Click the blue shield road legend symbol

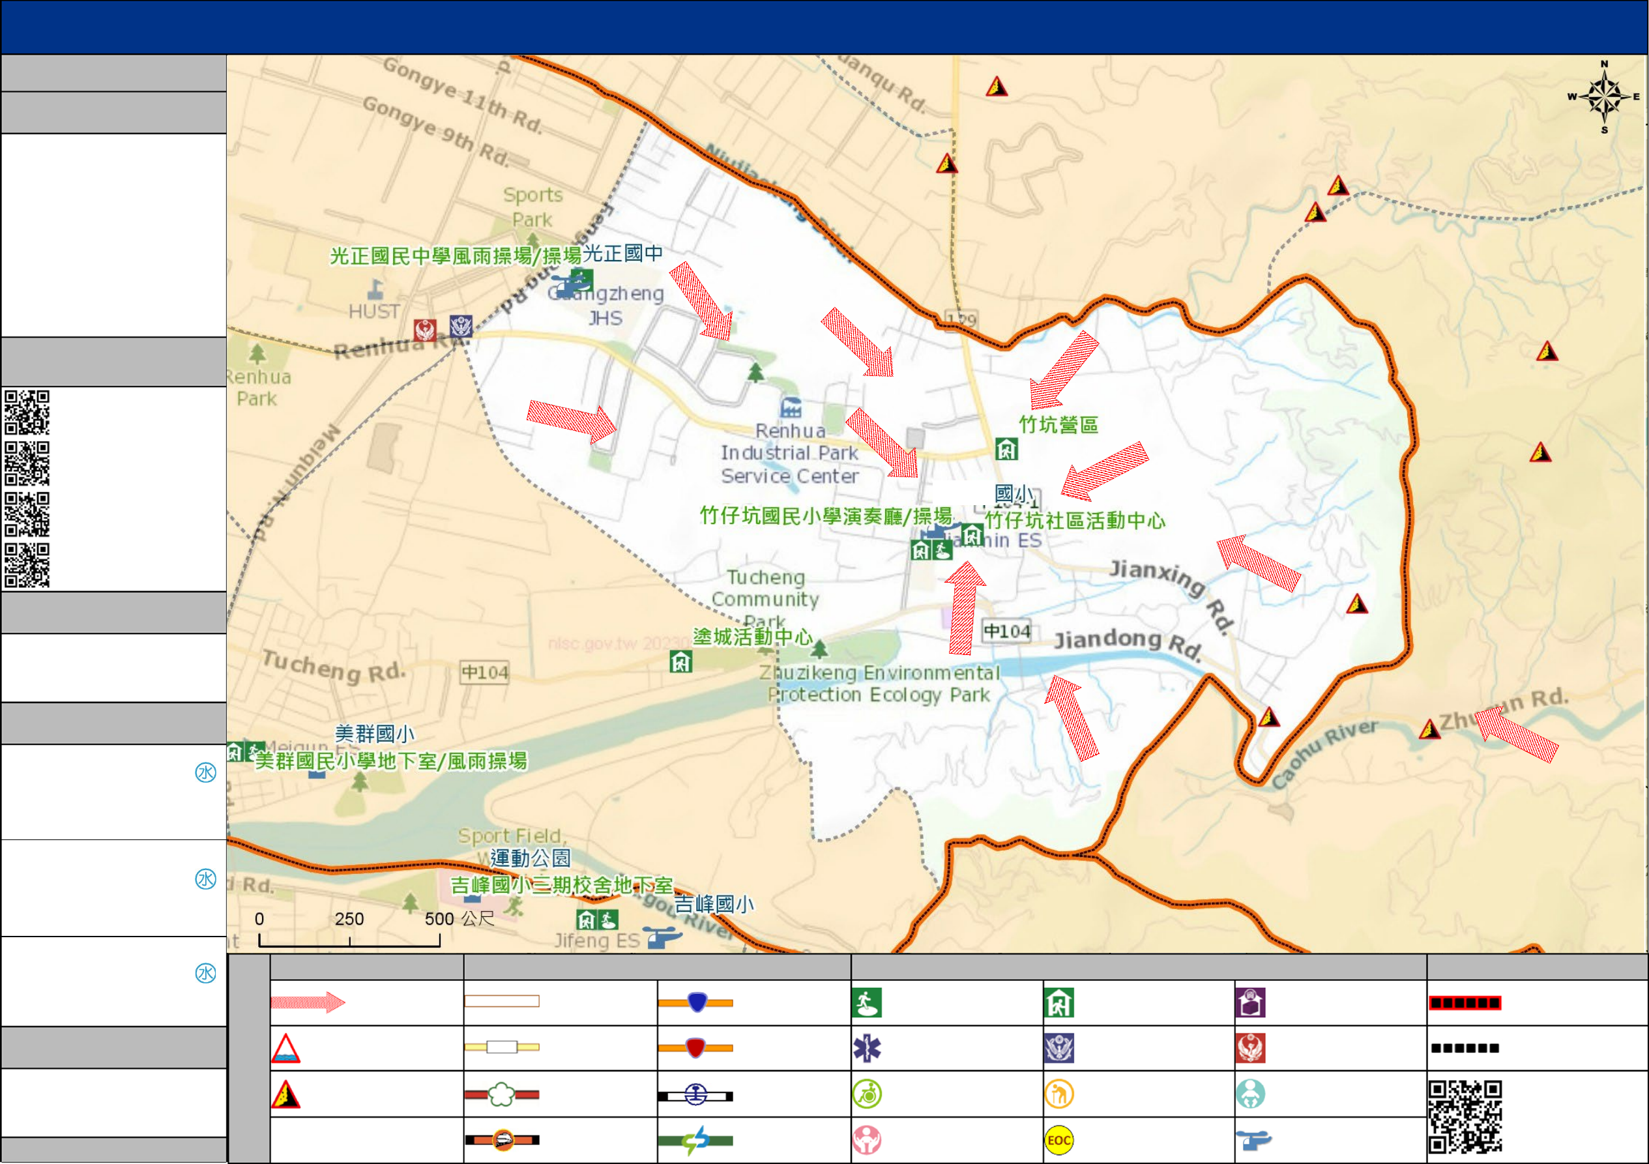point(695,1002)
